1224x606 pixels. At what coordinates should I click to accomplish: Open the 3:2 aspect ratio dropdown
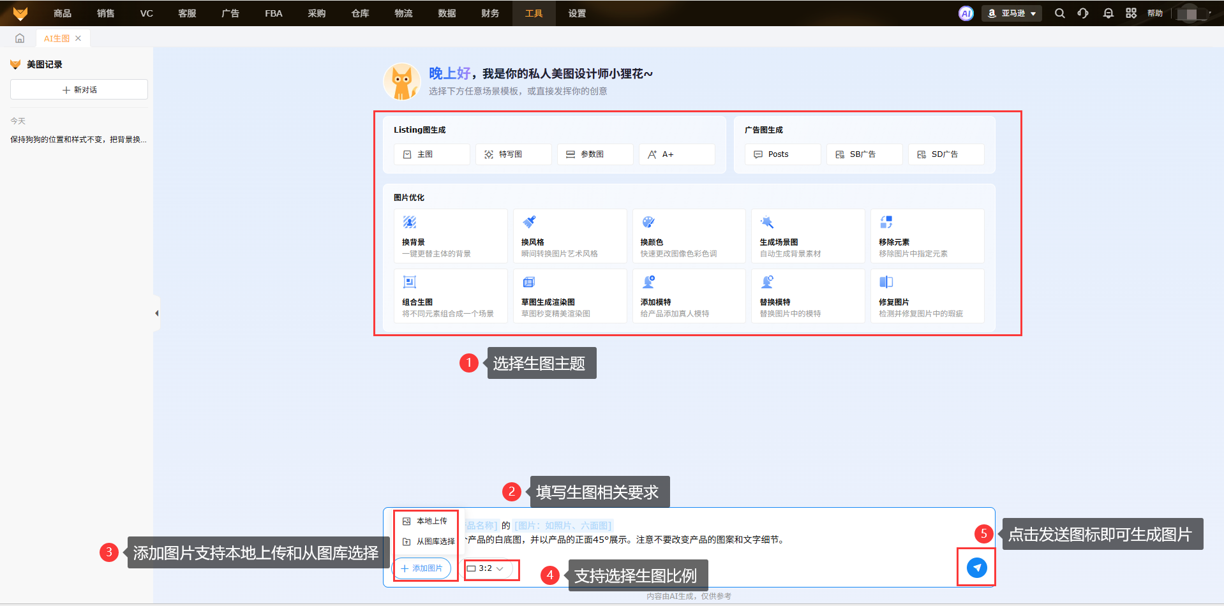click(486, 568)
